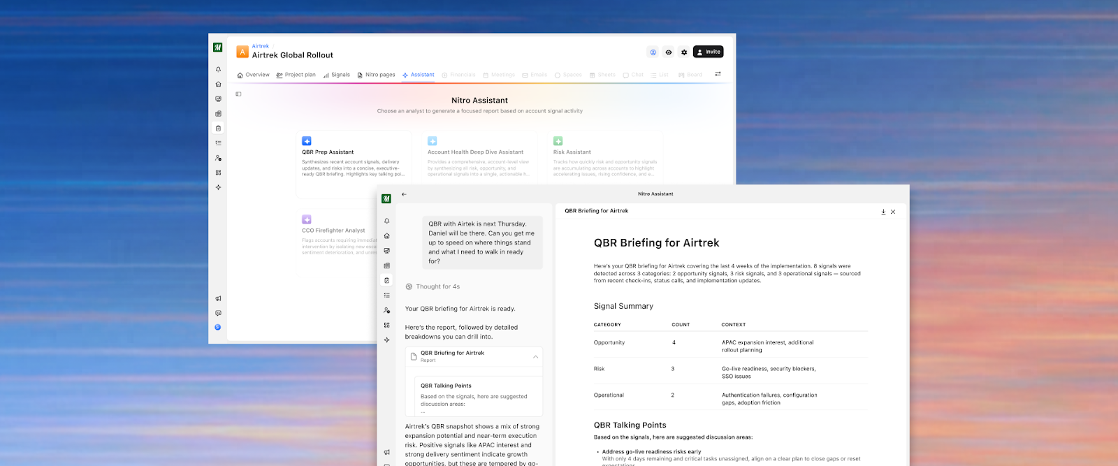Switch to the Emails tab
Screen dimensions: 1118x466
pos(535,75)
